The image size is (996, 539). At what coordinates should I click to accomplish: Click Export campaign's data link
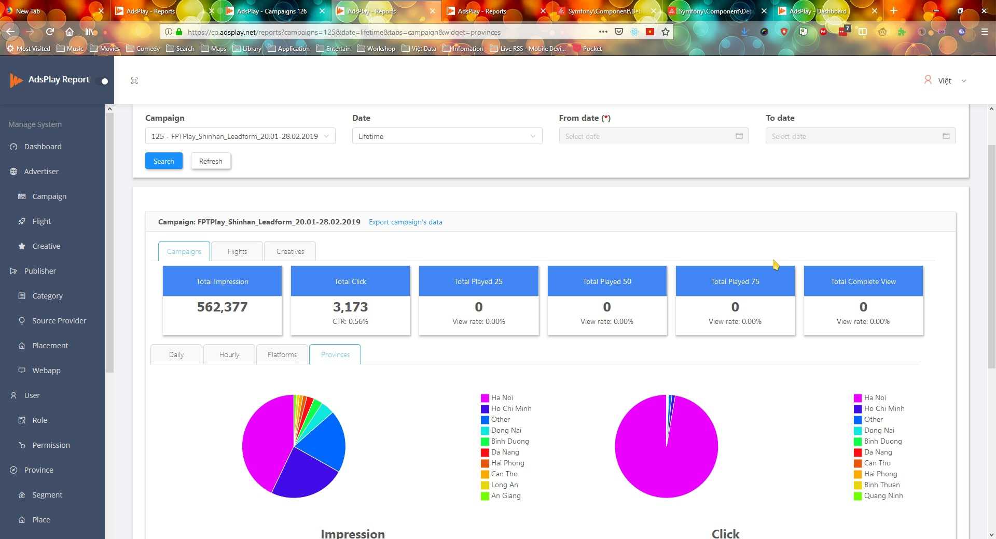pos(405,222)
